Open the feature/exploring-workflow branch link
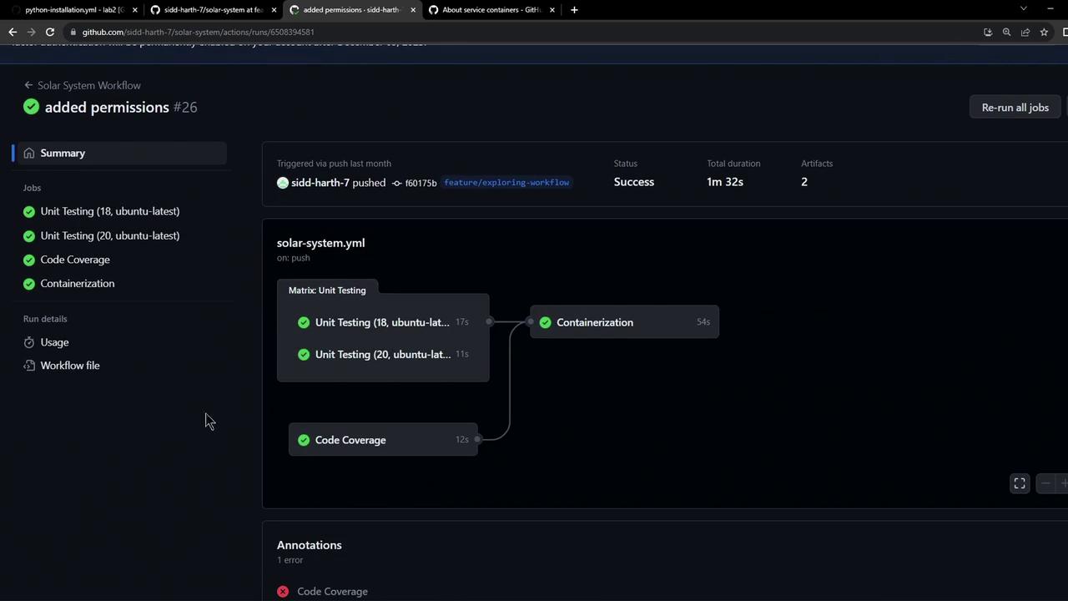The image size is (1068, 601). (x=506, y=182)
